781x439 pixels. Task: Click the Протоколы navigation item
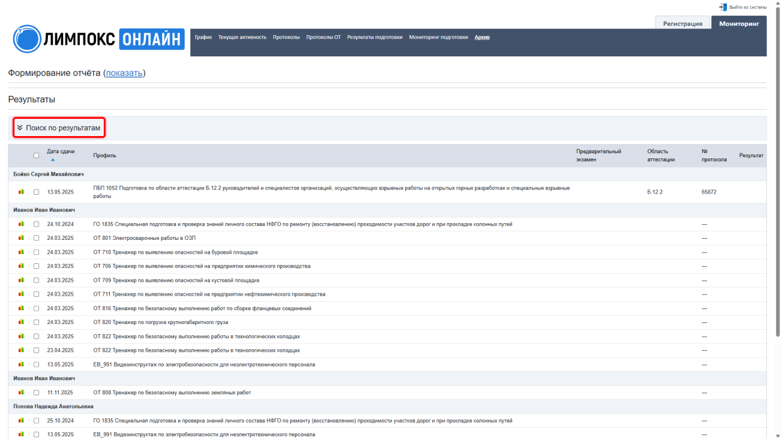click(286, 37)
